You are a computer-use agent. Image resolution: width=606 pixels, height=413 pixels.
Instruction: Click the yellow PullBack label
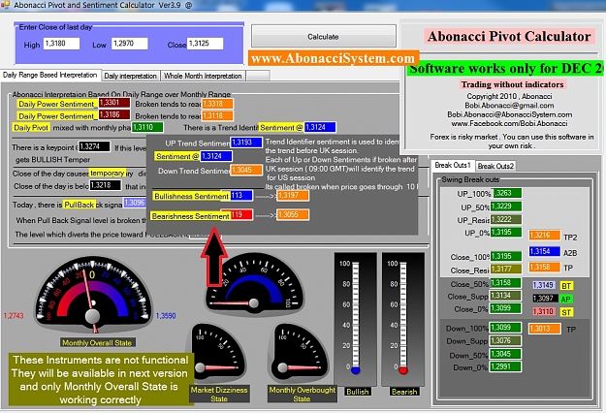(x=79, y=205)
